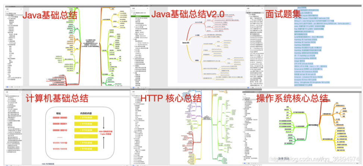Open the 大纲 dropdown in interview questions panel
The height and width of the screenshot is (166, 363).
[255, 8]
